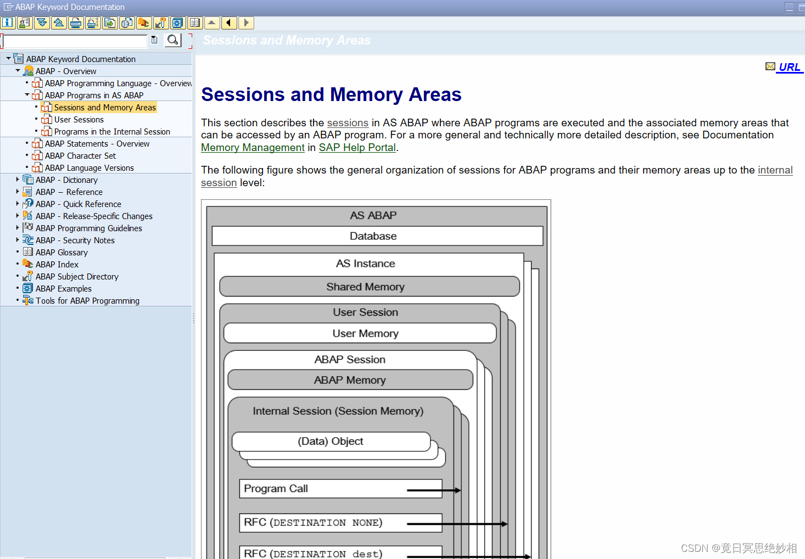Click the splitter handle between tree and content

194,318
